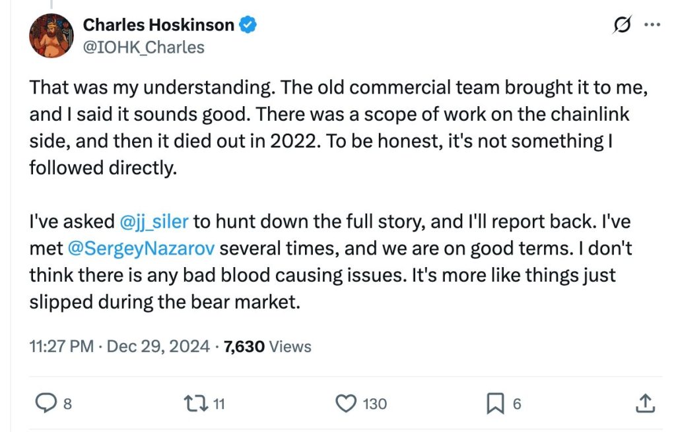Open the @SergeyNazarov mention
The image size is (676, 432).
tap(143, 249)
